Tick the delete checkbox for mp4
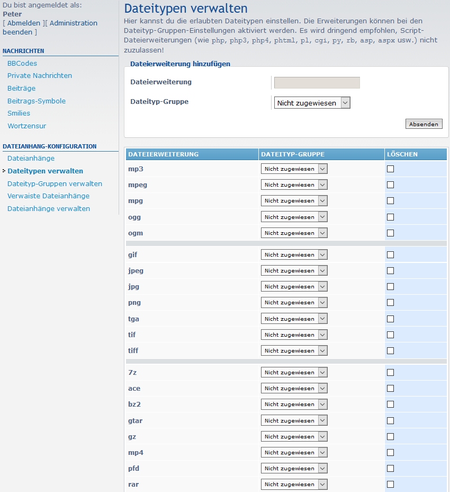 (390, 452)
